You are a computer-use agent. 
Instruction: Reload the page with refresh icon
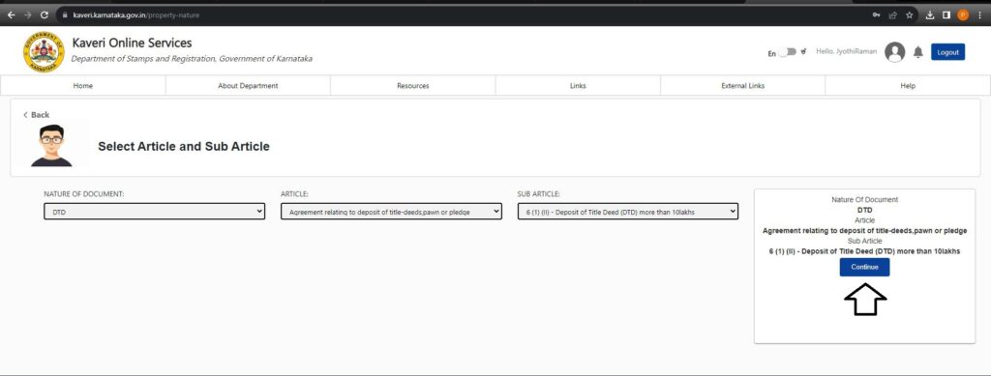coord(45,15)
